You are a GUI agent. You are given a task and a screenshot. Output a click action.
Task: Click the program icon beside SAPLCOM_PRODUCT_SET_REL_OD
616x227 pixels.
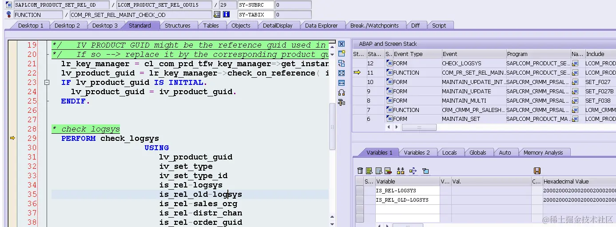click(x=9, y=5)
